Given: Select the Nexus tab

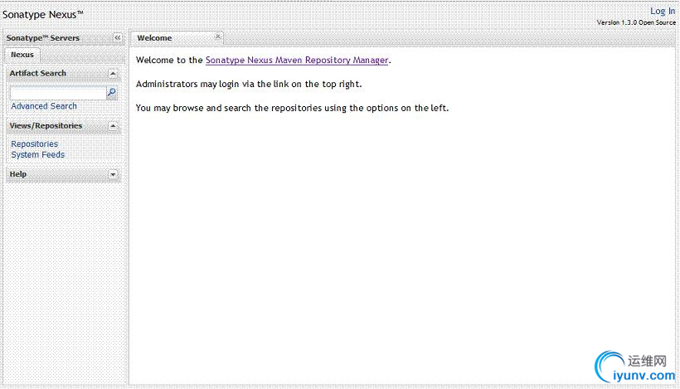Looking at the screenshot, I should click(x=22, y=55).
